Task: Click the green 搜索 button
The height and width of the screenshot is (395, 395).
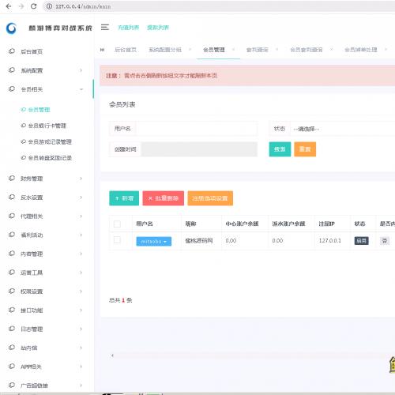Action: coord(280,149)
